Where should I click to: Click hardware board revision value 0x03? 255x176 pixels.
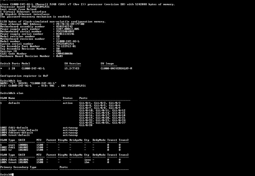point(59,56)
